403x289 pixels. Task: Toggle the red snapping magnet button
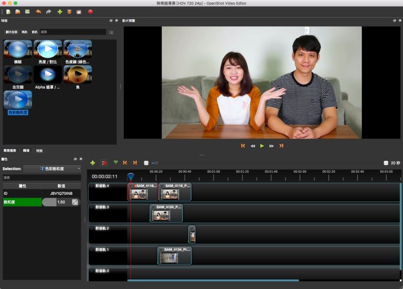click(x=104, y=163)
